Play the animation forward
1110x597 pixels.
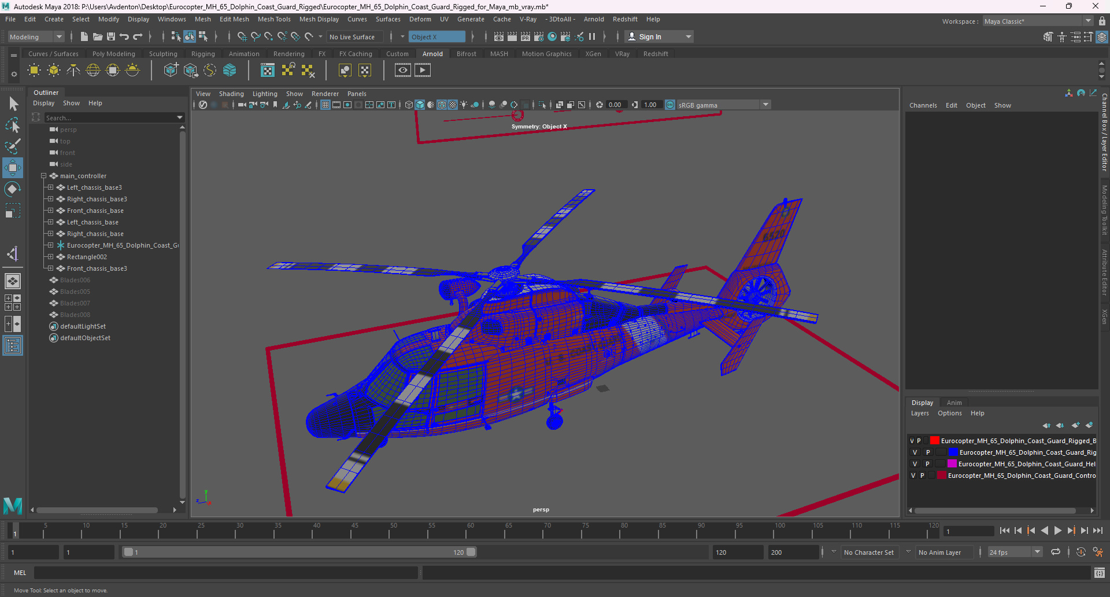[1057, 530]
